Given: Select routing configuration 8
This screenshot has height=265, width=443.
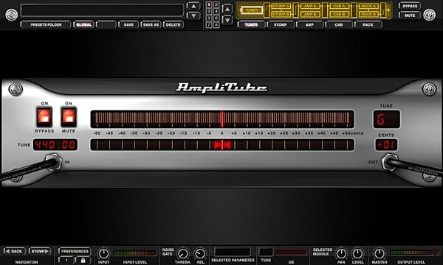Looking at the screenshot, I should pos(216,25).
